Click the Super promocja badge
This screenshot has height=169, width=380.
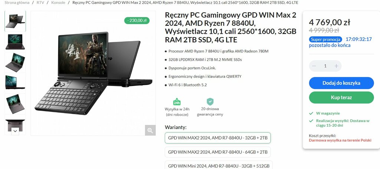click(x=325, y=39)
